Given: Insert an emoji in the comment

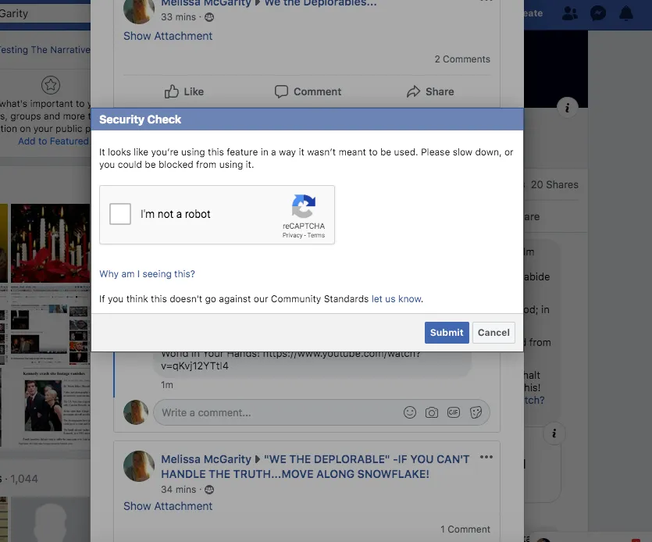Looking at the screenshot, I should (410, 412).
